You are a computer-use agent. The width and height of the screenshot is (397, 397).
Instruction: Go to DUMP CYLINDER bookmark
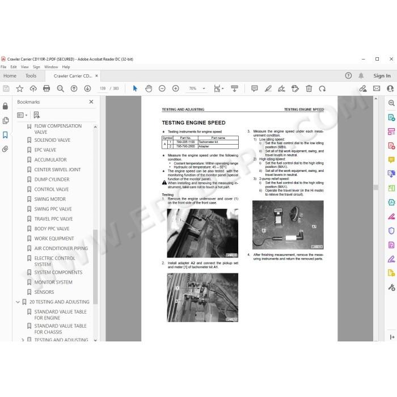click(x=52, y=180)
